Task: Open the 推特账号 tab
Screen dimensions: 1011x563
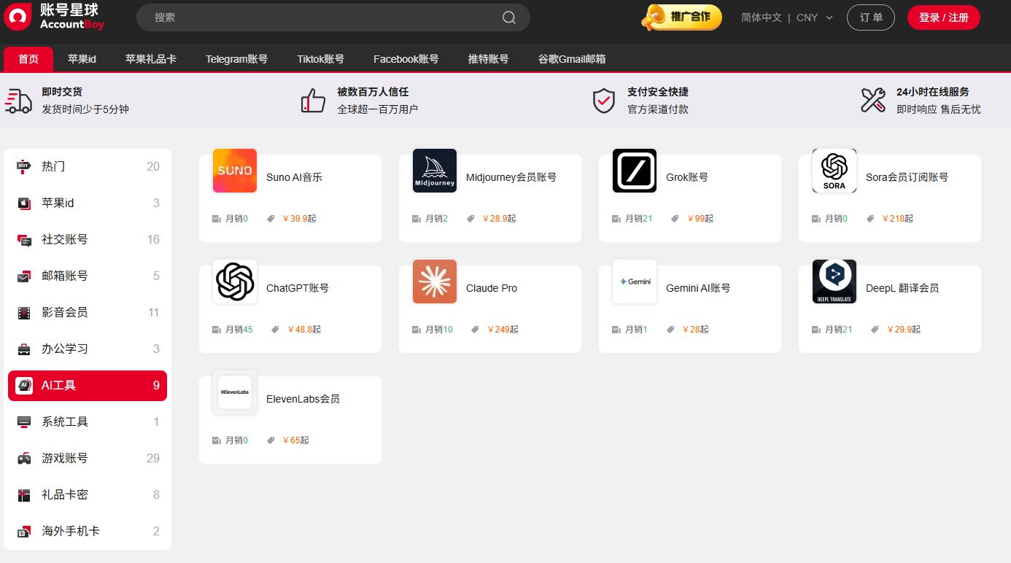Action: [x=488, y=59]
